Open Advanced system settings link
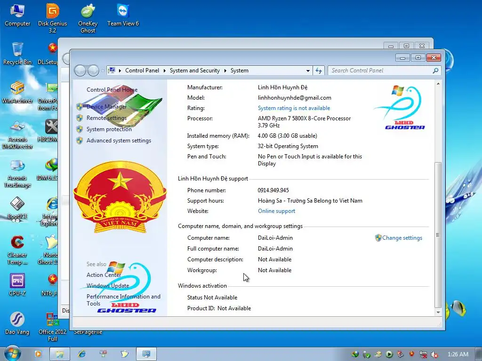 pyautogui.click(x=119, y=141)
